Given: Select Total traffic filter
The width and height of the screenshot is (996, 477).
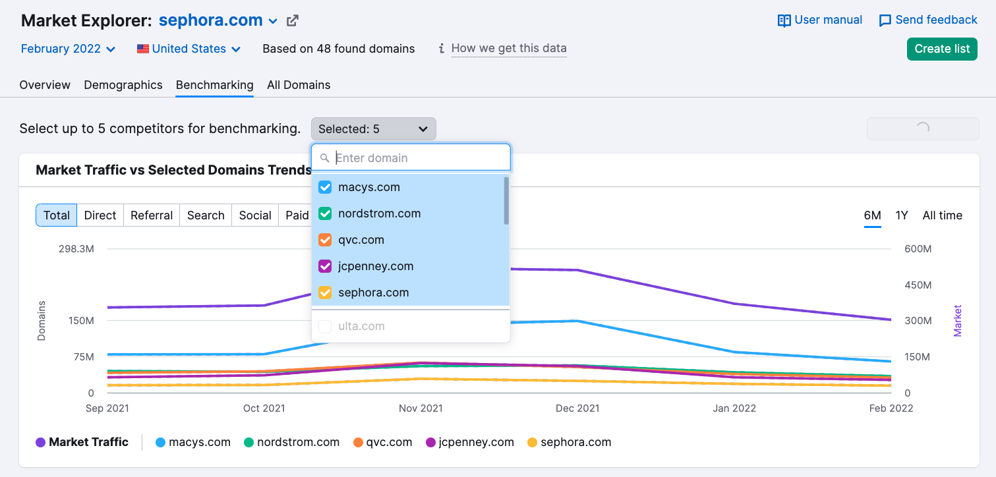Looking at the screenshot, I should tap(57, 215).
